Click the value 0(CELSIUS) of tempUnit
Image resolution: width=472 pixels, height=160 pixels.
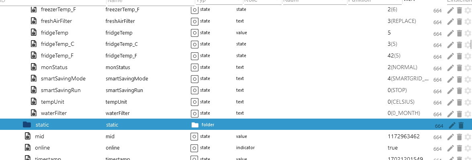click(401, 102)
